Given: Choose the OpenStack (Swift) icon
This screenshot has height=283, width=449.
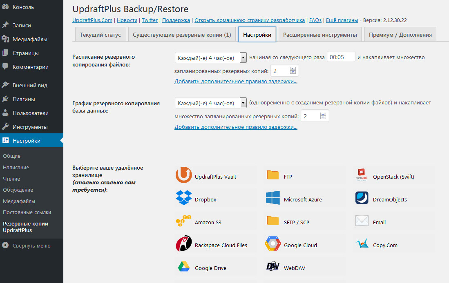Looking at the screenshot, I should [362, 175].
